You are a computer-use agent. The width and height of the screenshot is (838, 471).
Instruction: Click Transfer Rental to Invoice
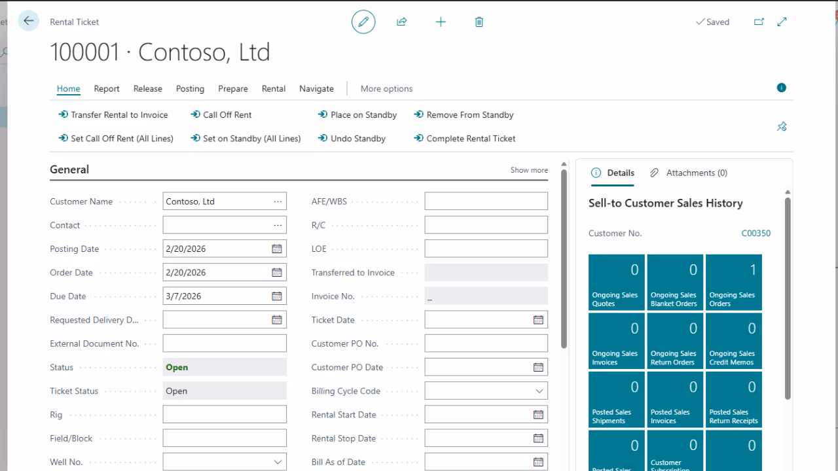[113, 114]
